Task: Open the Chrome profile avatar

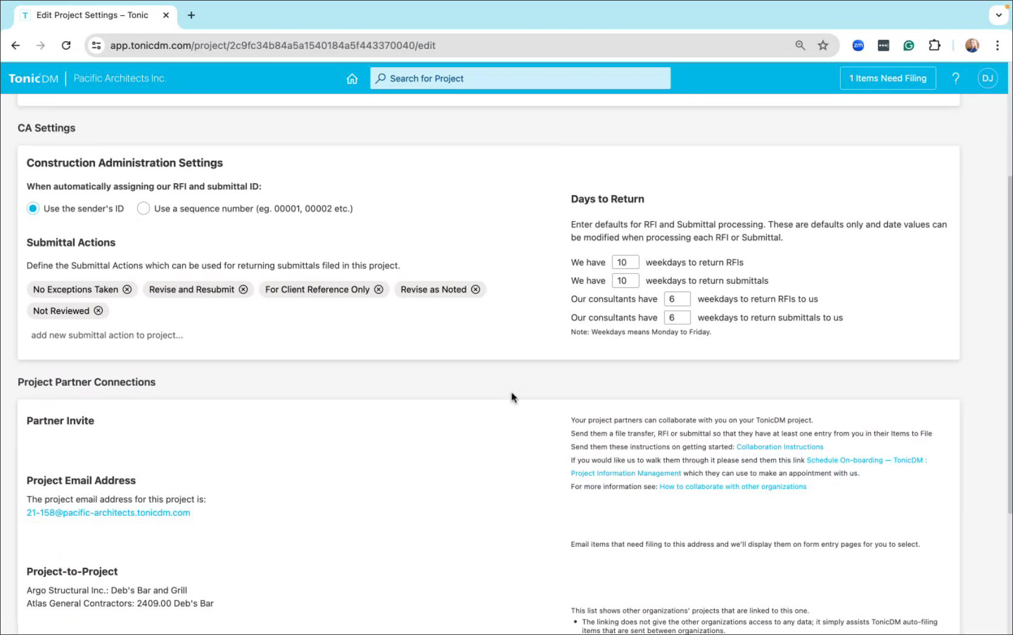Action: click(x=972, y=45)
